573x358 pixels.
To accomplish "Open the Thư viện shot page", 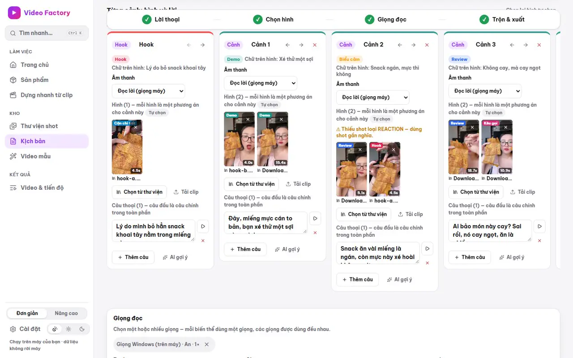I will click(x=47, y=126).
